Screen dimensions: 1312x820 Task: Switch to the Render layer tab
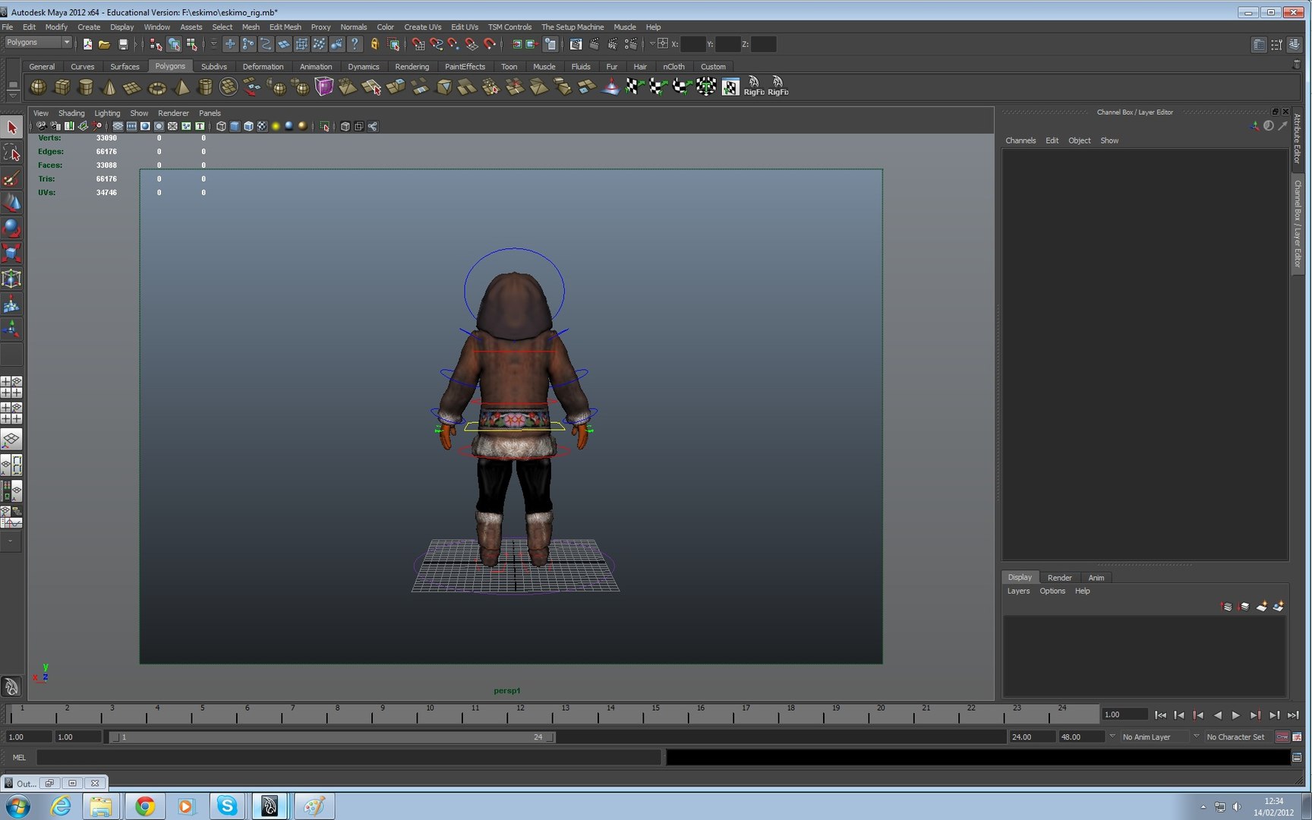[x=1059, y=578]
